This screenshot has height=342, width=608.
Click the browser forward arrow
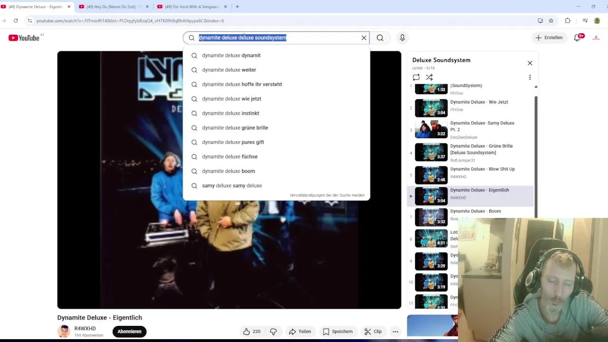(3, 21)
